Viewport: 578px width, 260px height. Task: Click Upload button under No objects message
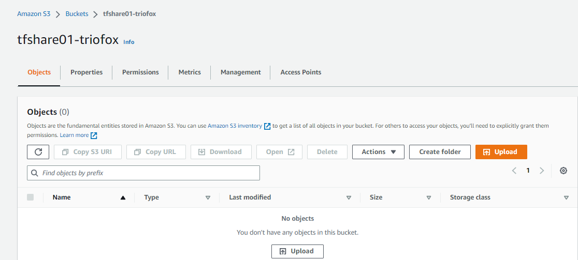297,252
